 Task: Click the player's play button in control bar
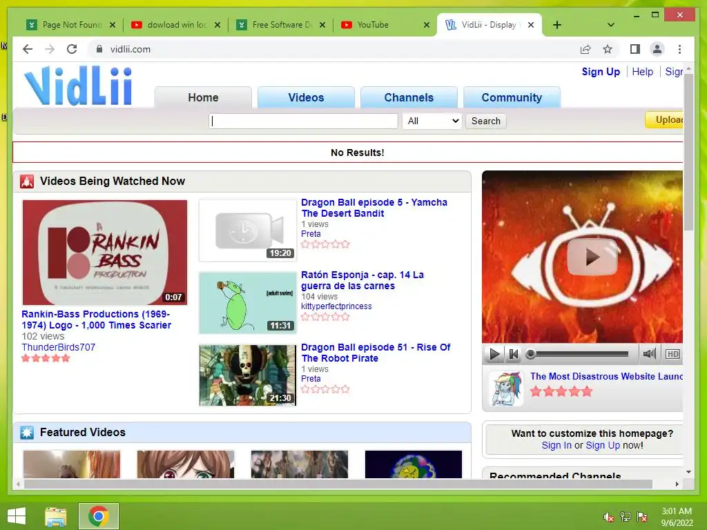tap(494, 354)
